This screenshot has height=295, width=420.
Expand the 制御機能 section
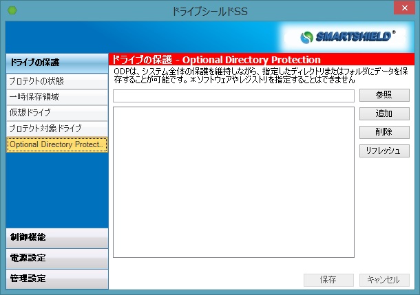tap(56, 237)
